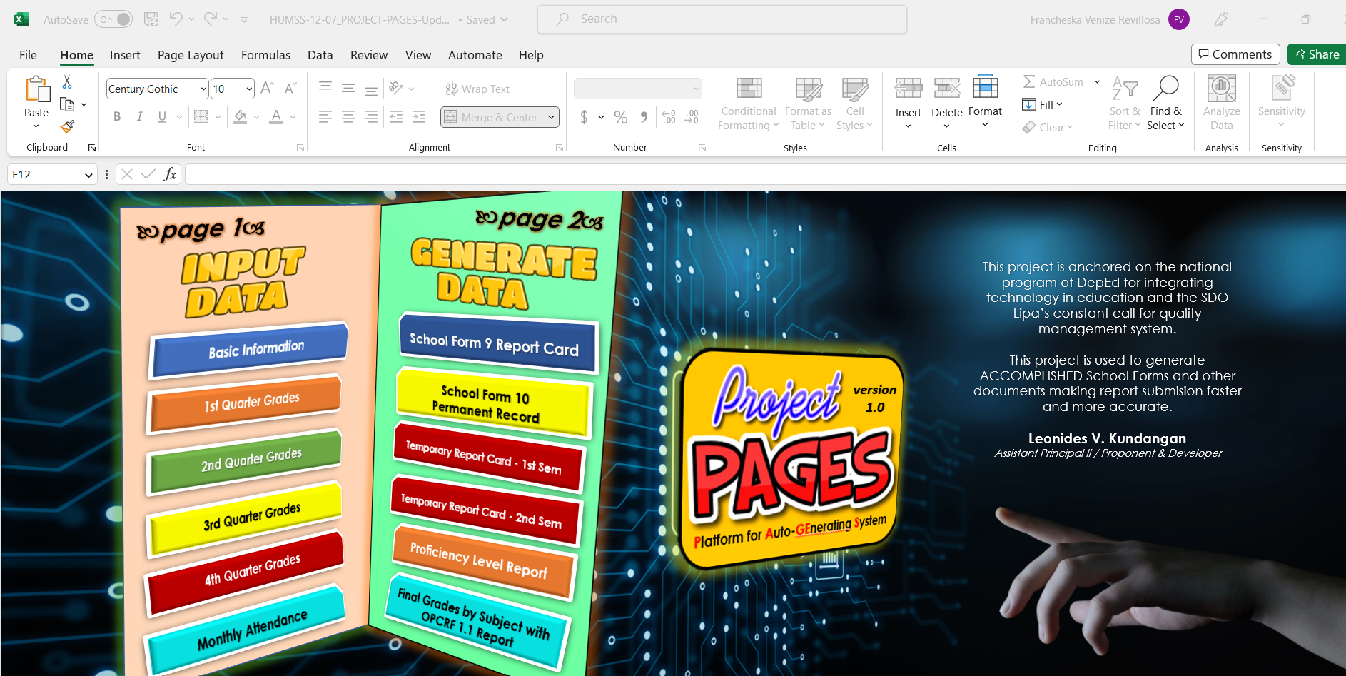Toggle Bold formatting
Image resolution: width=1346 pixels, height=676 pixels.
click(x=117, y=117)
